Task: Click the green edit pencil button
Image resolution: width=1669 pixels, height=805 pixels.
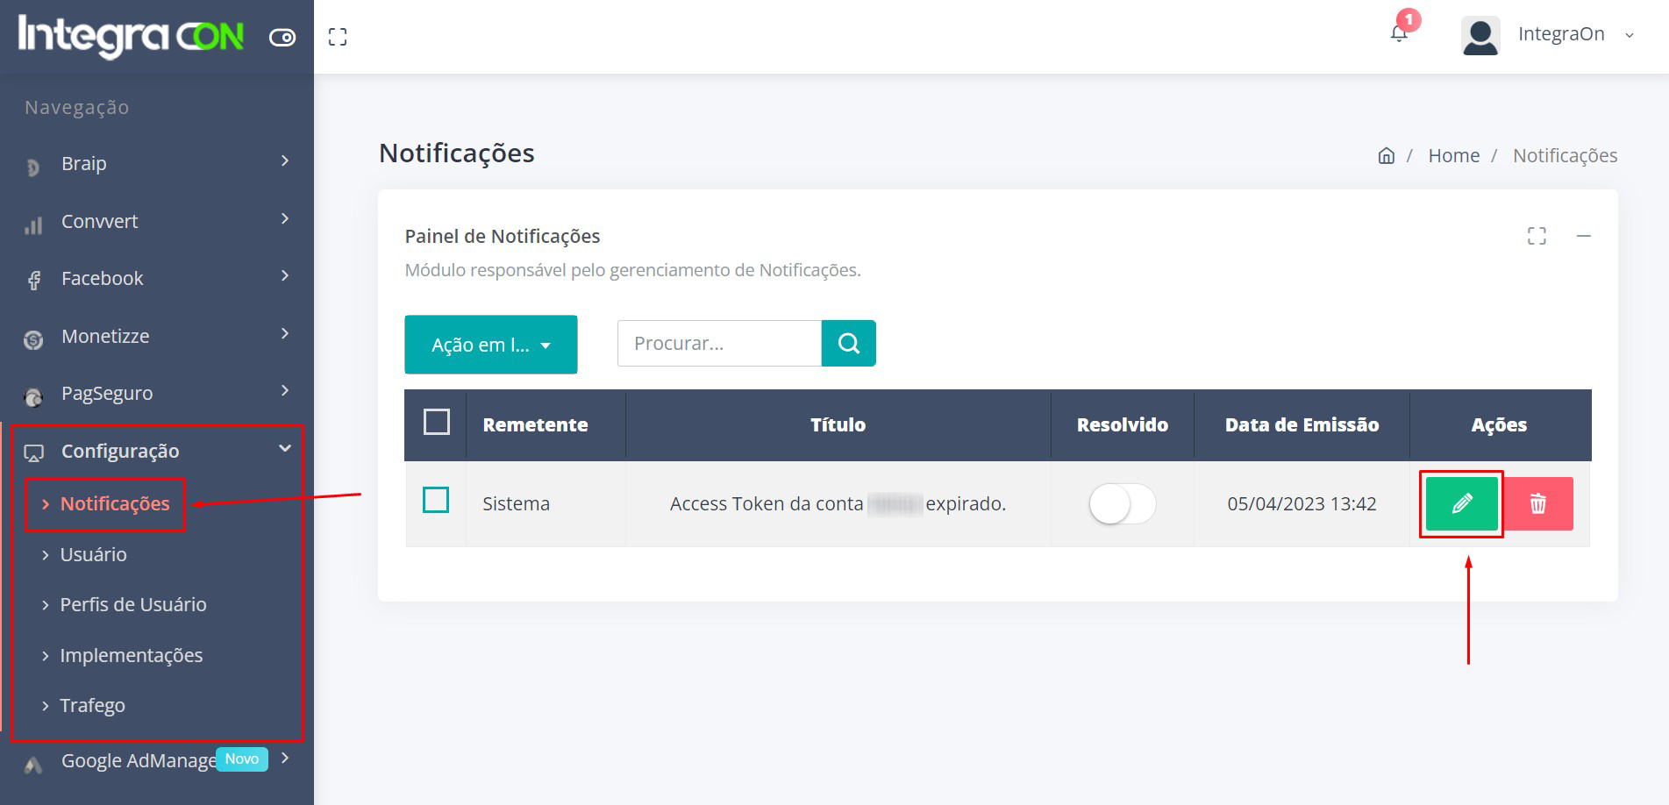Action: (1461, 503)
